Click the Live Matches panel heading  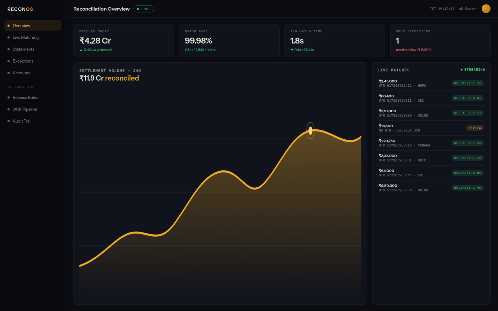(x=393, y=70)
